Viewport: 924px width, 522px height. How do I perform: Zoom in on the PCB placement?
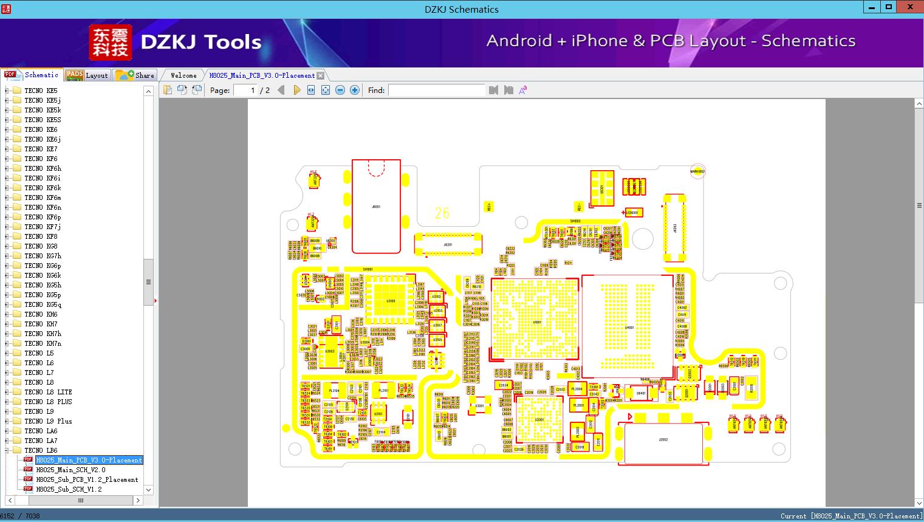pyautogui.click(x=355, y=90)
